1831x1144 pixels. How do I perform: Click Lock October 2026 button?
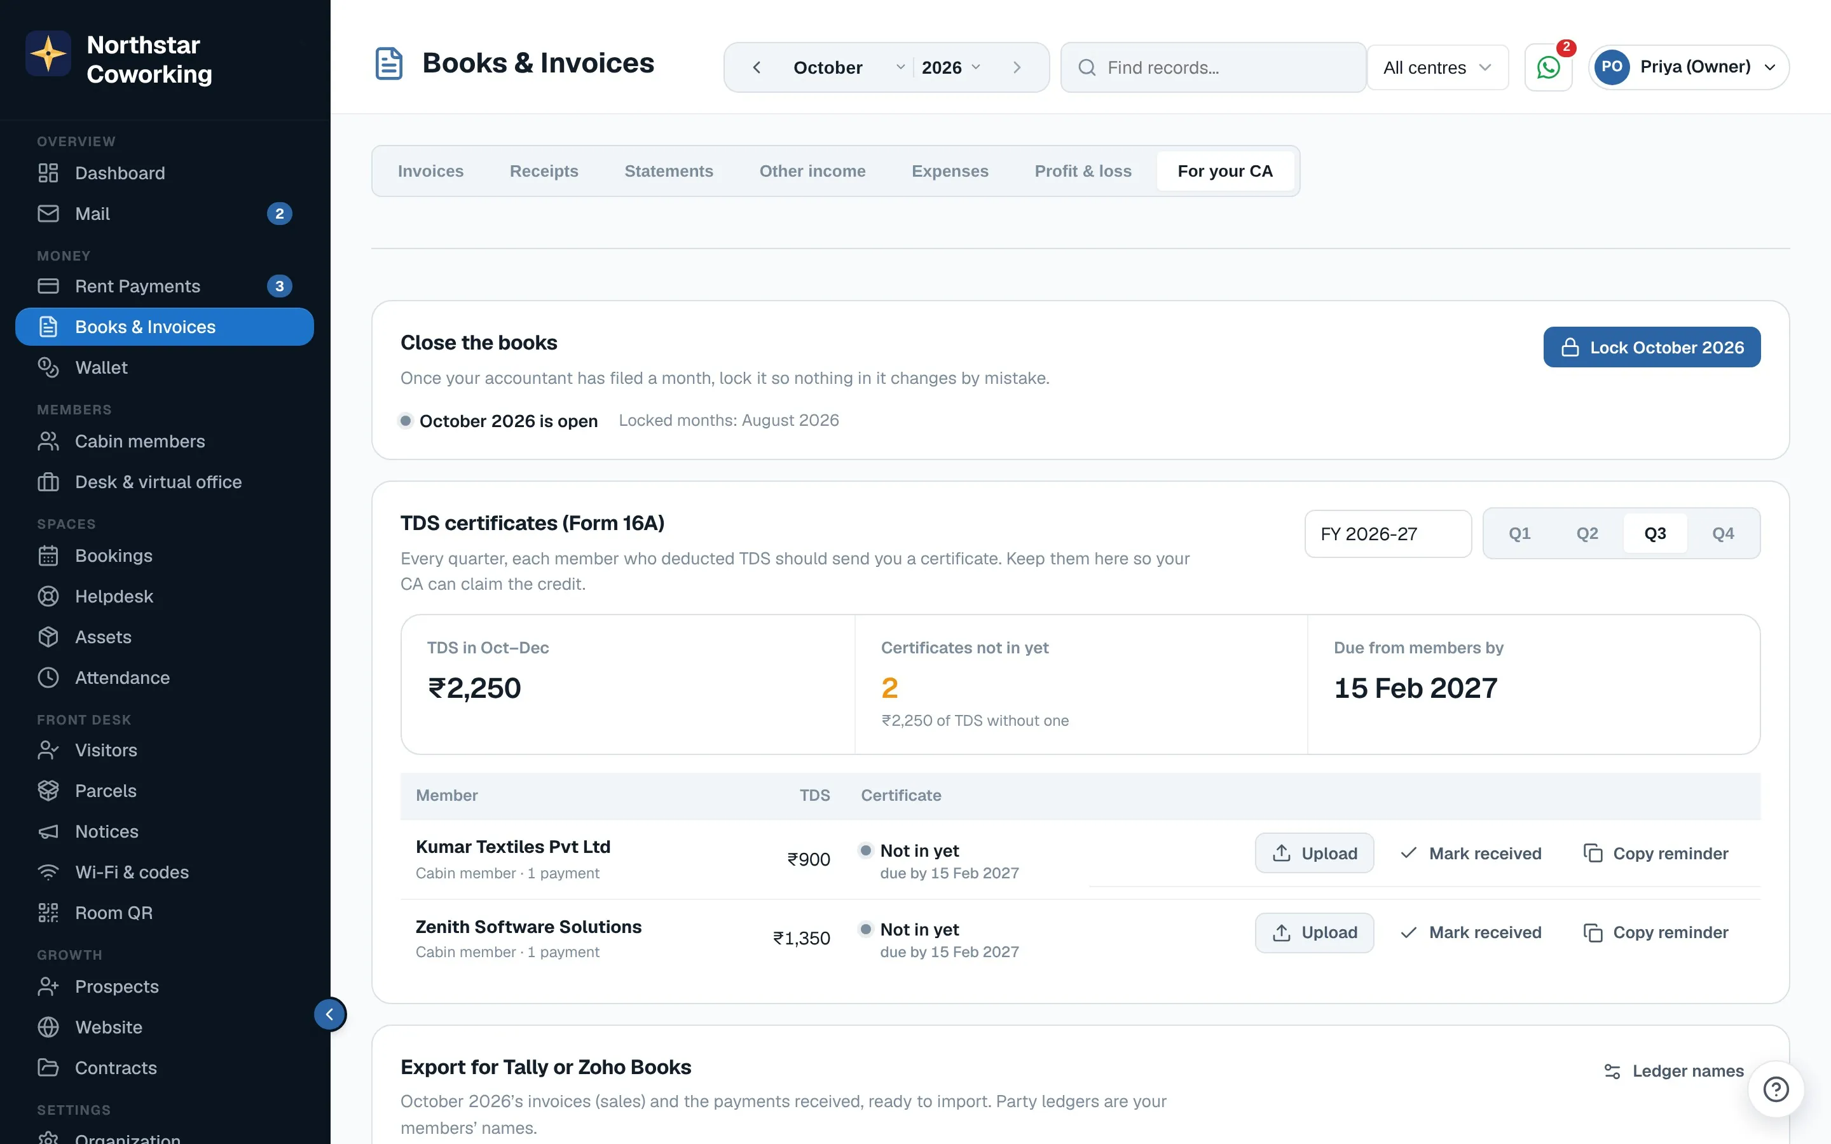1652,347
